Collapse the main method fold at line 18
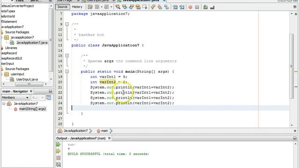 67,71
